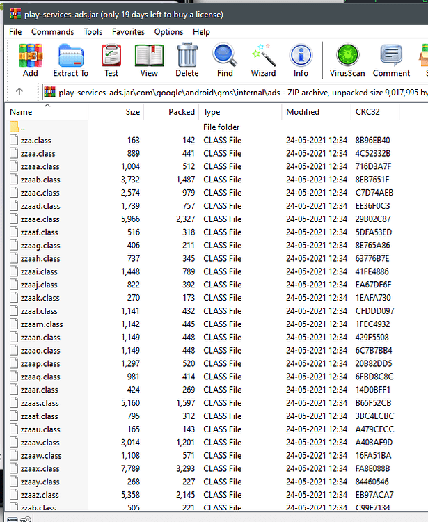The image size is (428, 522).
Task: Select zzaak.class file name
Action: (x=40, y=298)
